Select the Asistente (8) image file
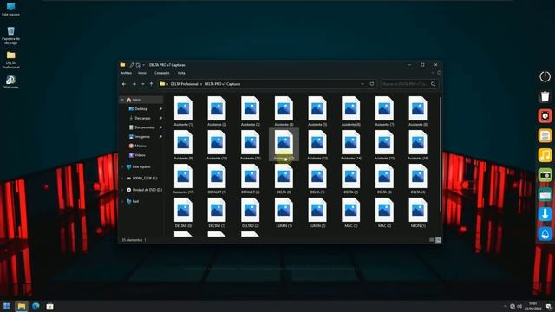Viewport: 555px width, 312px height. point(418,111)
